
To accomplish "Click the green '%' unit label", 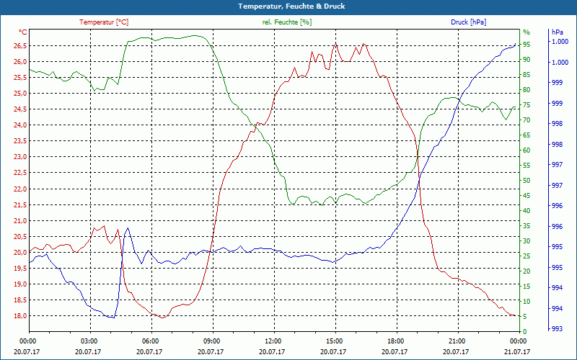I will pos(527,32).
